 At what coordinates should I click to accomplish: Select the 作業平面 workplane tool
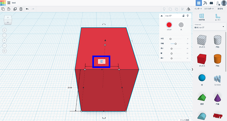pyautogui.click(x=202, y=17)
